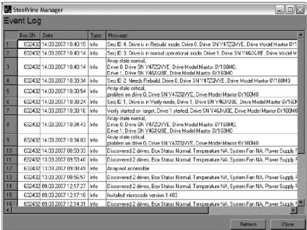Click date cell 14.03.2007 10:40:15

(64, 44)
